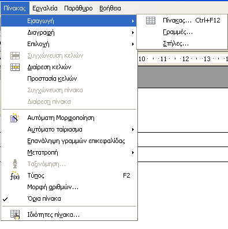The height and width of the screenshot is (229, 228).
Task: Choose Πίνακας... Ctrl+F12 in submenu
Action: tap(182, 20)
